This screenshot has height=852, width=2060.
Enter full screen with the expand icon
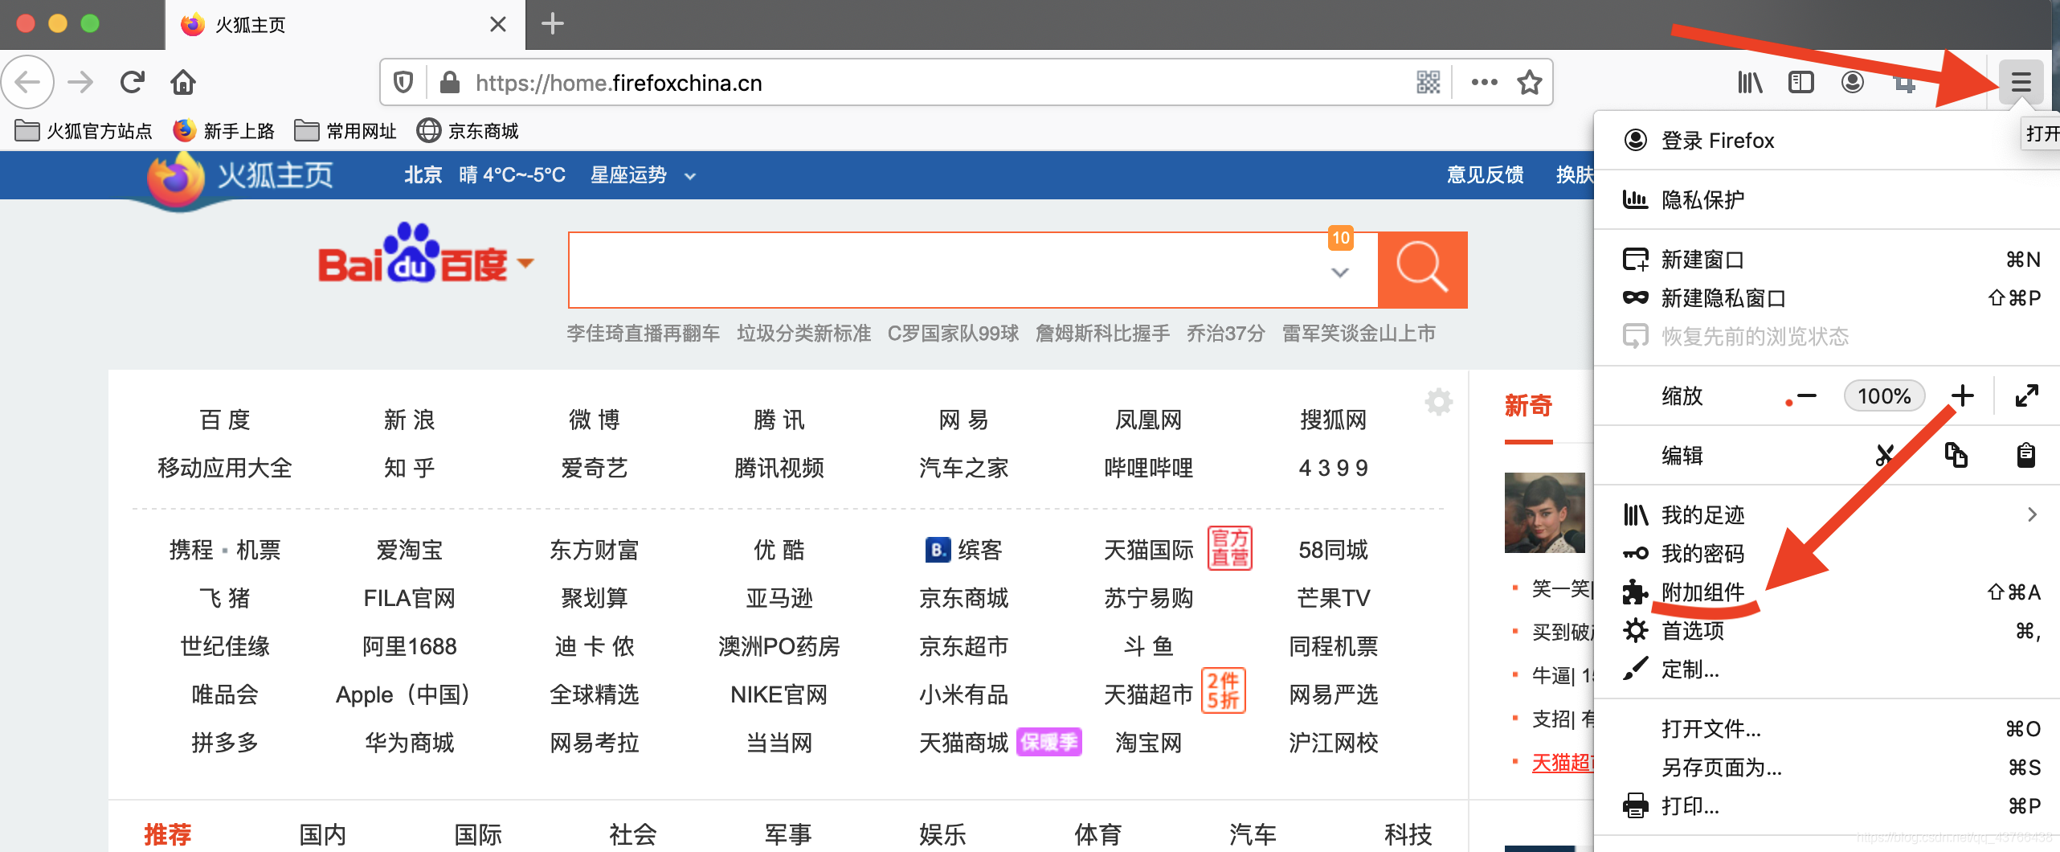2027,395
